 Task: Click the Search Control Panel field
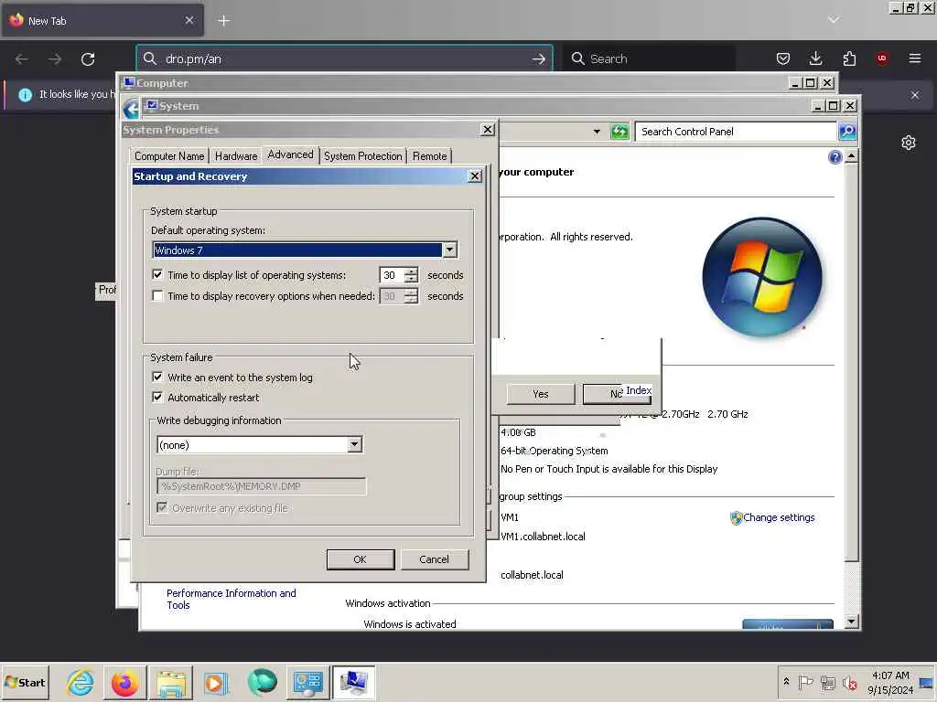736,132
